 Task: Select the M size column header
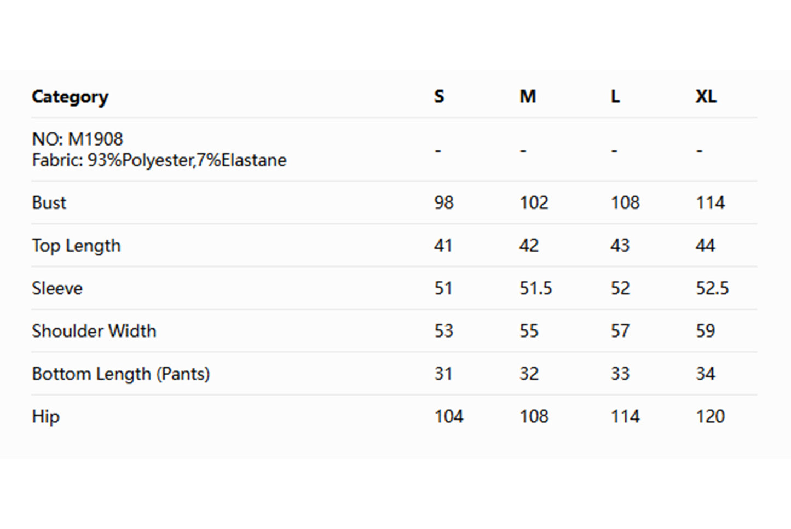528,97
